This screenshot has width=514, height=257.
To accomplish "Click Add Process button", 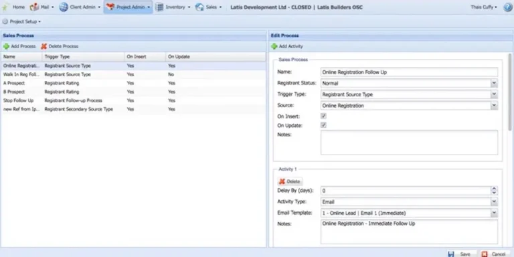I will [19, 47].
